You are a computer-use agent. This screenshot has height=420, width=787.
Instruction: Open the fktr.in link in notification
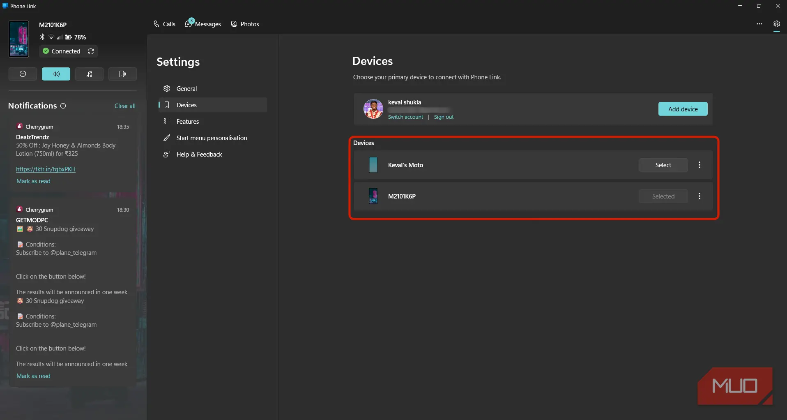(46, 169)
